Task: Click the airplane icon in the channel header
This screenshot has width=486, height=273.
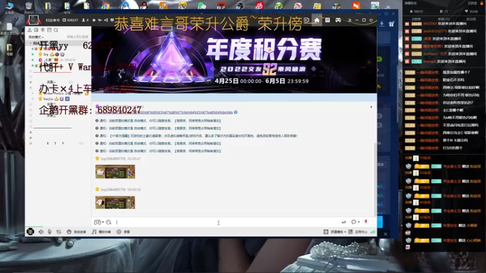Action: [x=100, y=20]
